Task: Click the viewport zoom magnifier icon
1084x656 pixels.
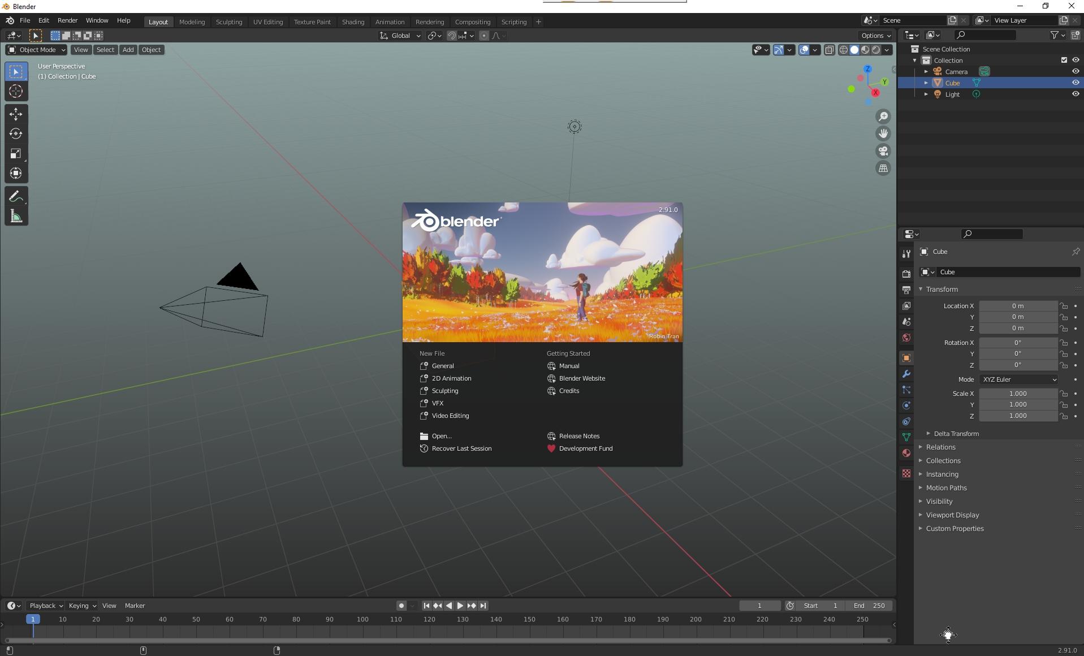Action: (x=883, y=116)
